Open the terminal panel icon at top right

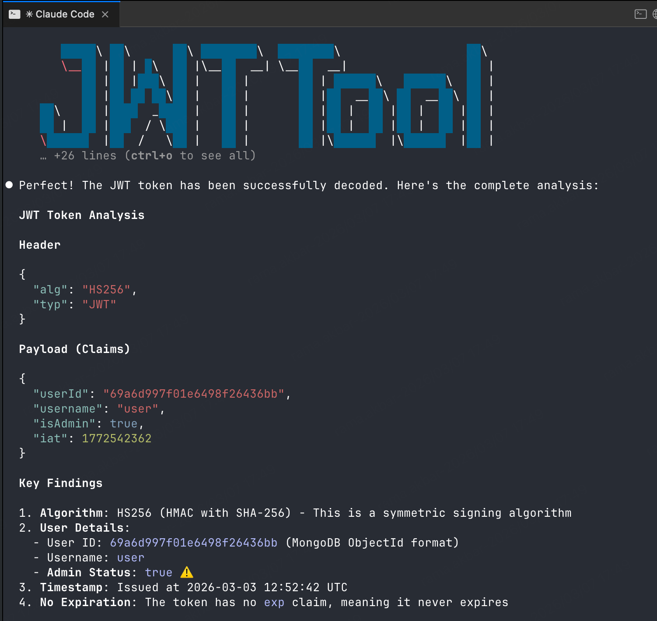click(x=640, y=14)
